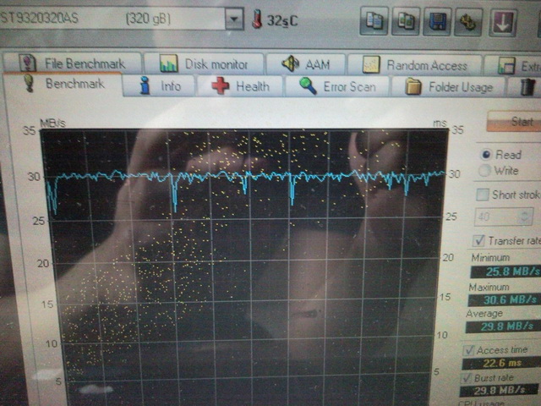This screenshot has width=541, height=406.
Task: Click the save screenshot floppy disk icon
Action: [x=440, y=21]
